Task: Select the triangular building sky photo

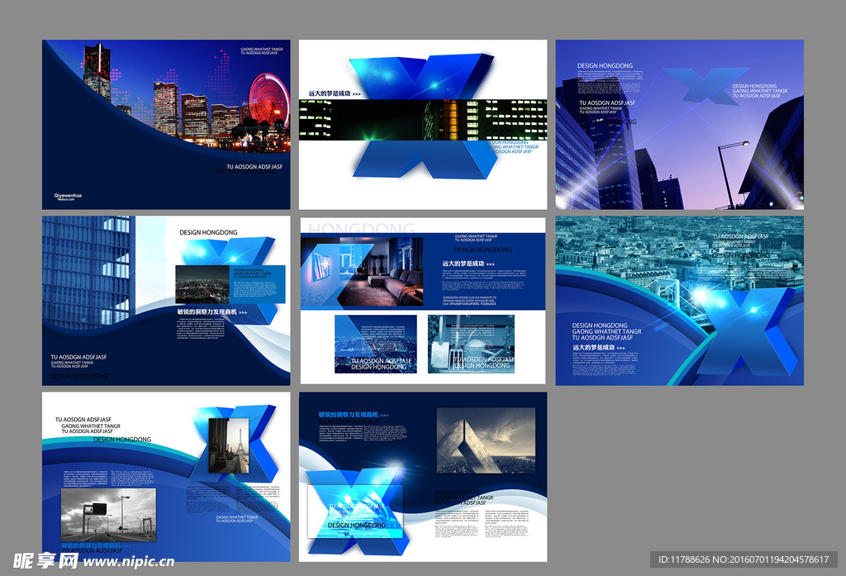Action: 486,440
